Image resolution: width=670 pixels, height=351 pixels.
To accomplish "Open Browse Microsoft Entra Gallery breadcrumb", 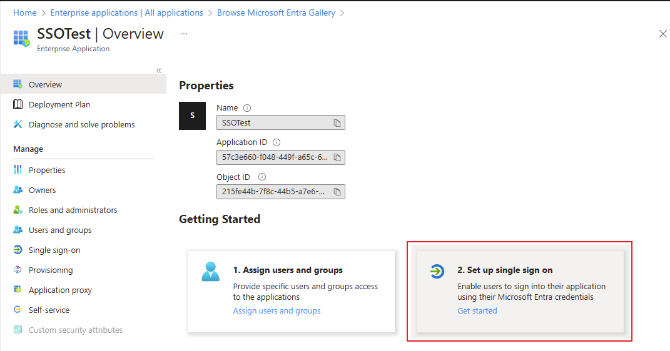I will click(x=276, y=12).
